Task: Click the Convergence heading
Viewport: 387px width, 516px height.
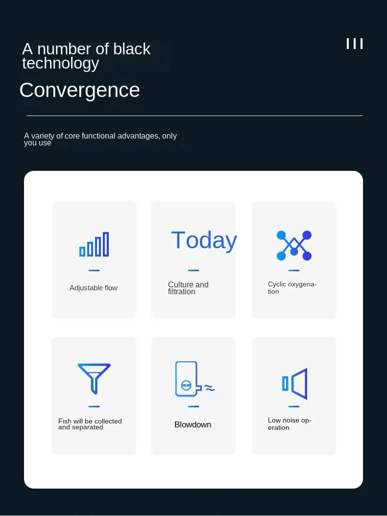Action: click(x=79, y=90)
